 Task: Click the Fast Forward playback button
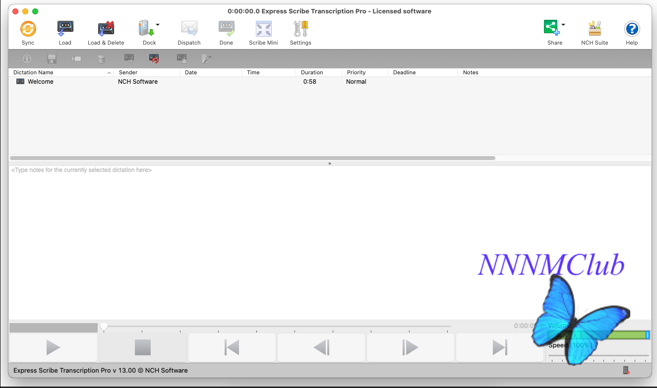click(x=411, y=347)
